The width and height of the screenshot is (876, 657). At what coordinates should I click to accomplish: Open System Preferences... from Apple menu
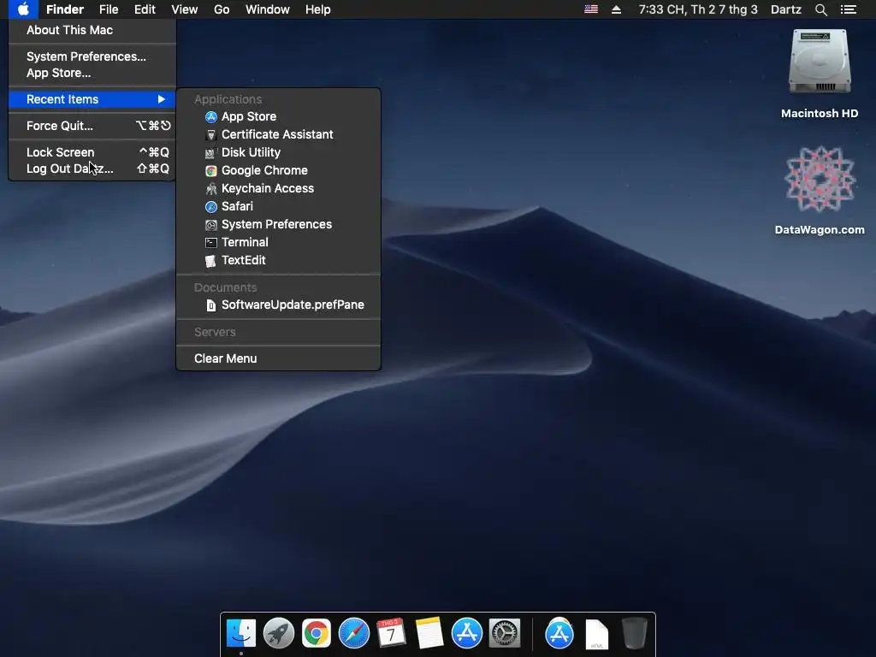(92, 56)
